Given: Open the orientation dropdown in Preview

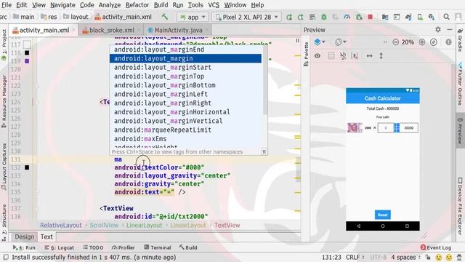Looking at the screenshot, I should (341, 42).
